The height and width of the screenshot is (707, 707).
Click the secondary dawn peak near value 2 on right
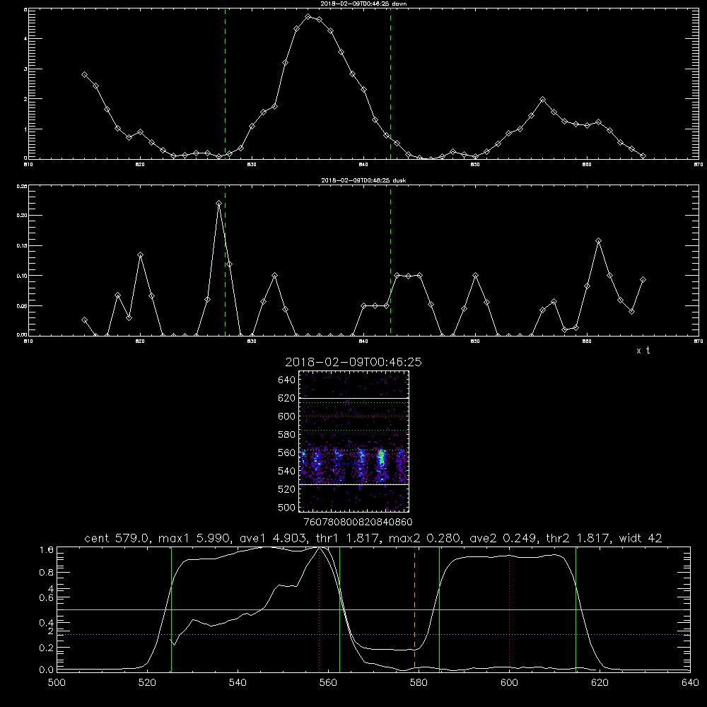543,99
